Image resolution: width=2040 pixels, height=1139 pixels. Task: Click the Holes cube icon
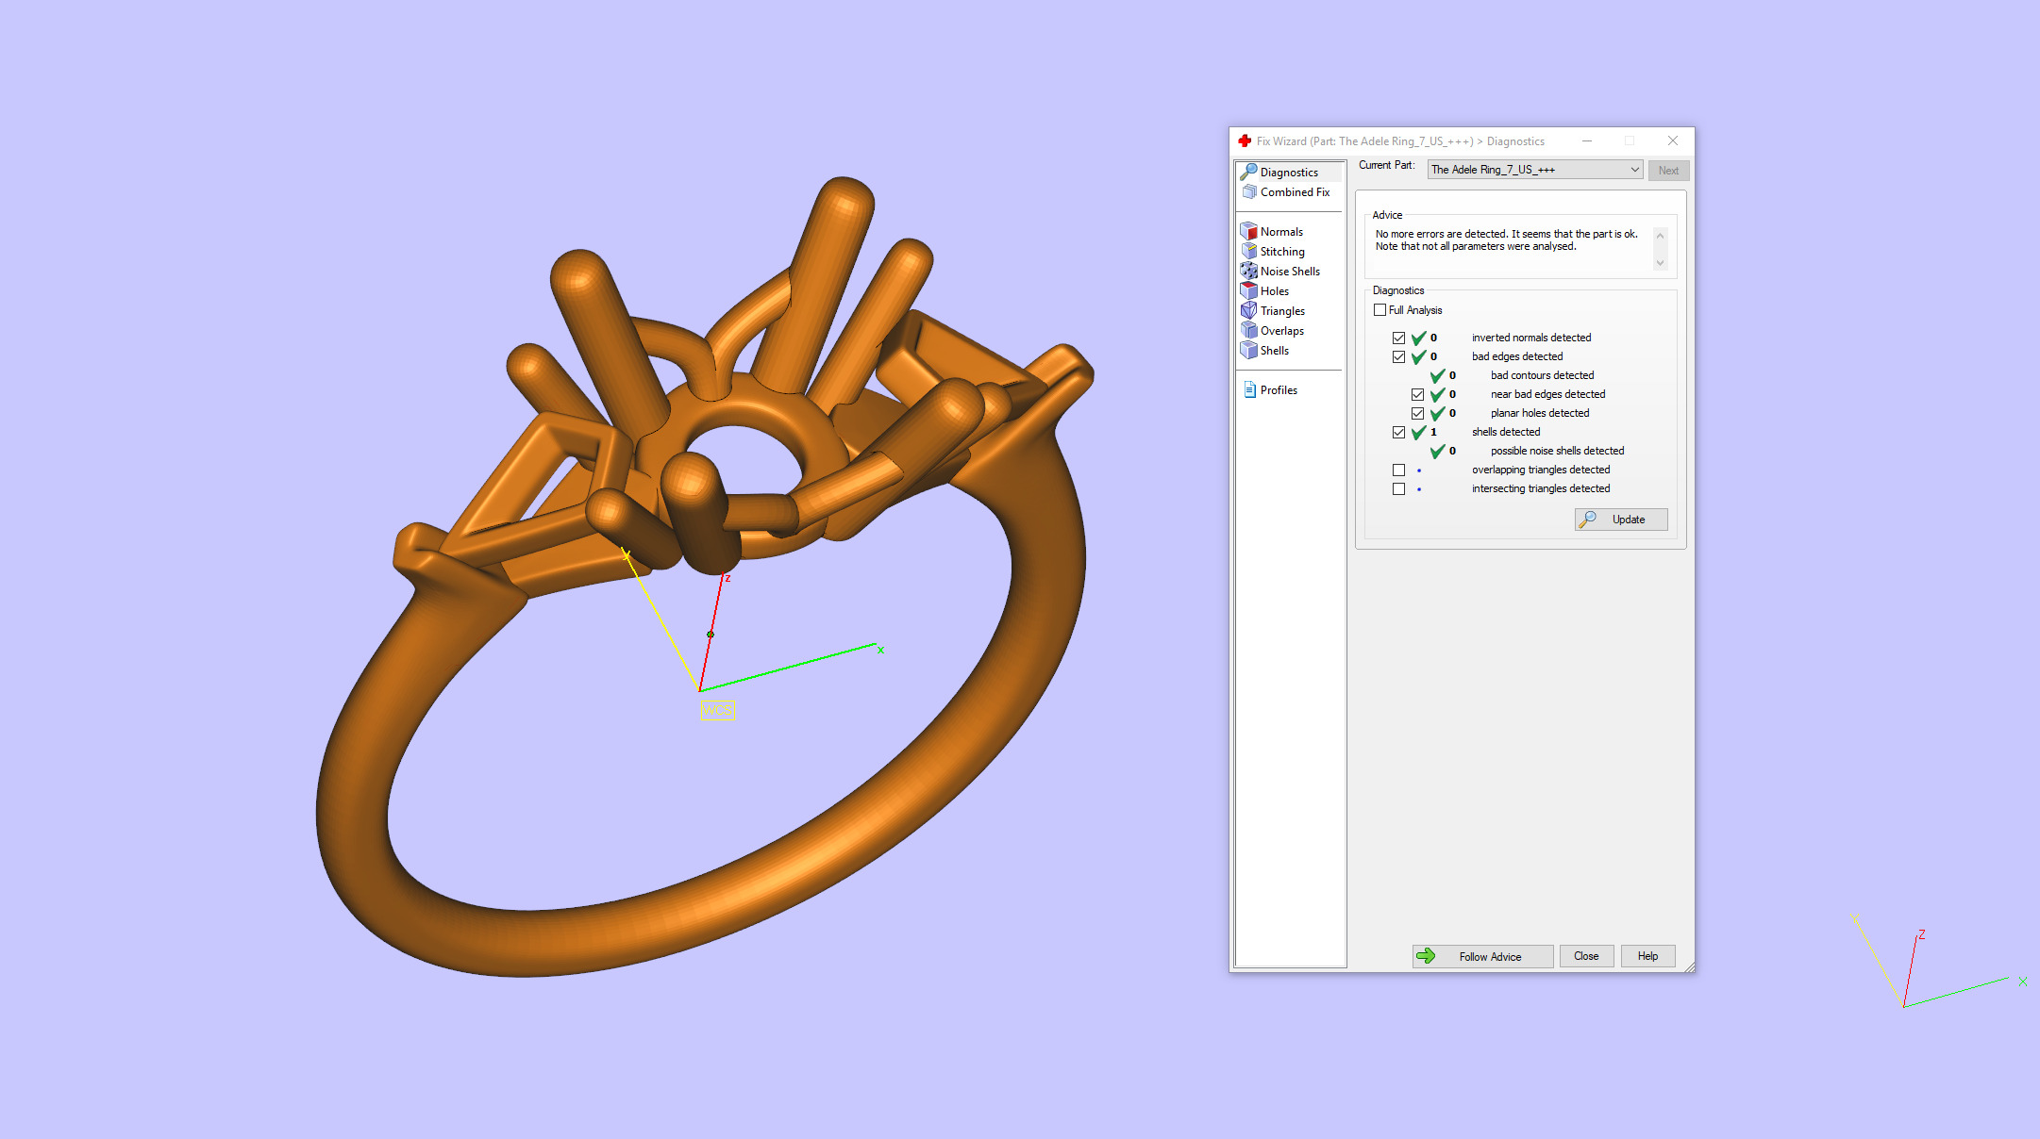coord(1249,290)
